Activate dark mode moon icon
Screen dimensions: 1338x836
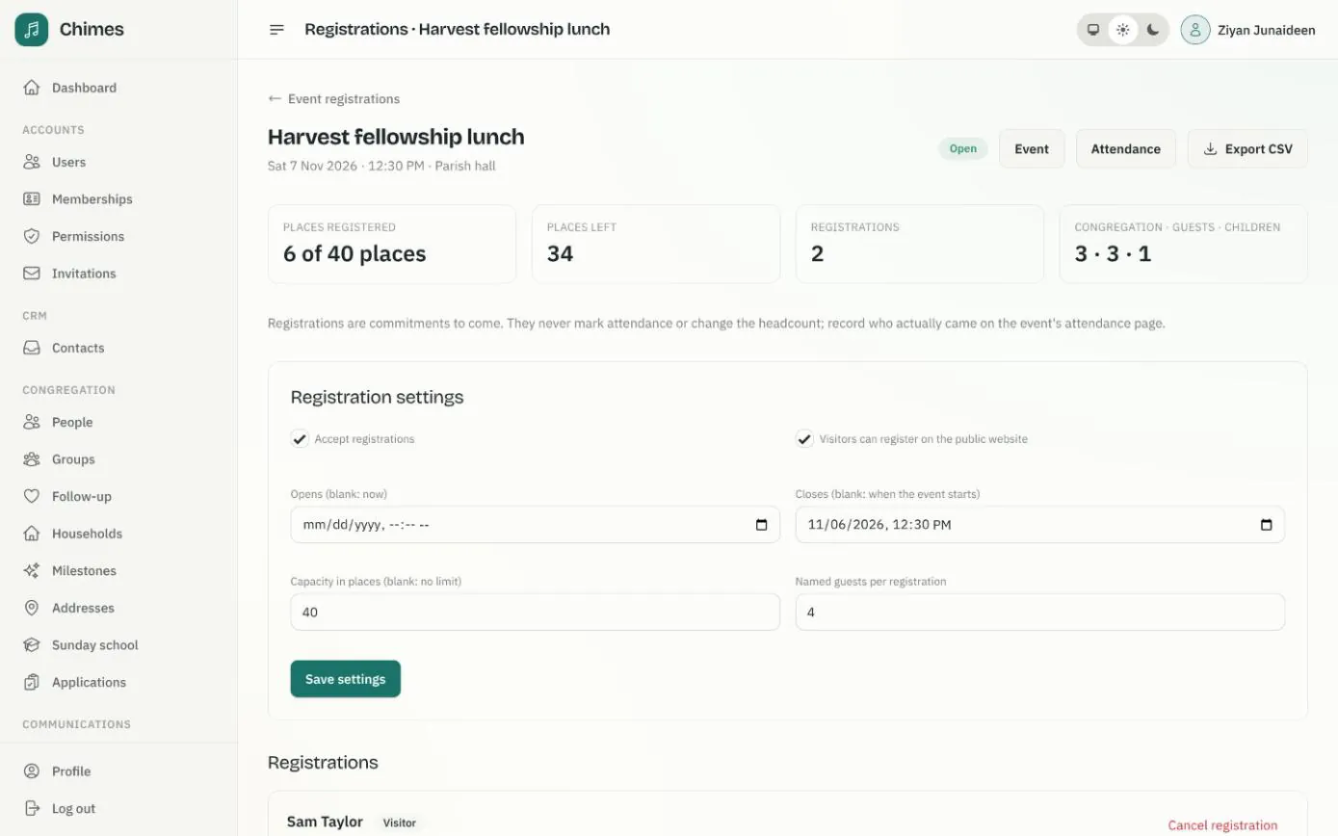pos(1153,30)
